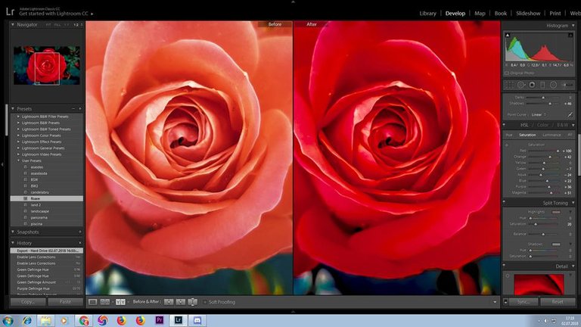Expand the Lightroom Color Presets folder
The image size is (581, 327).
tap(18, 136)
